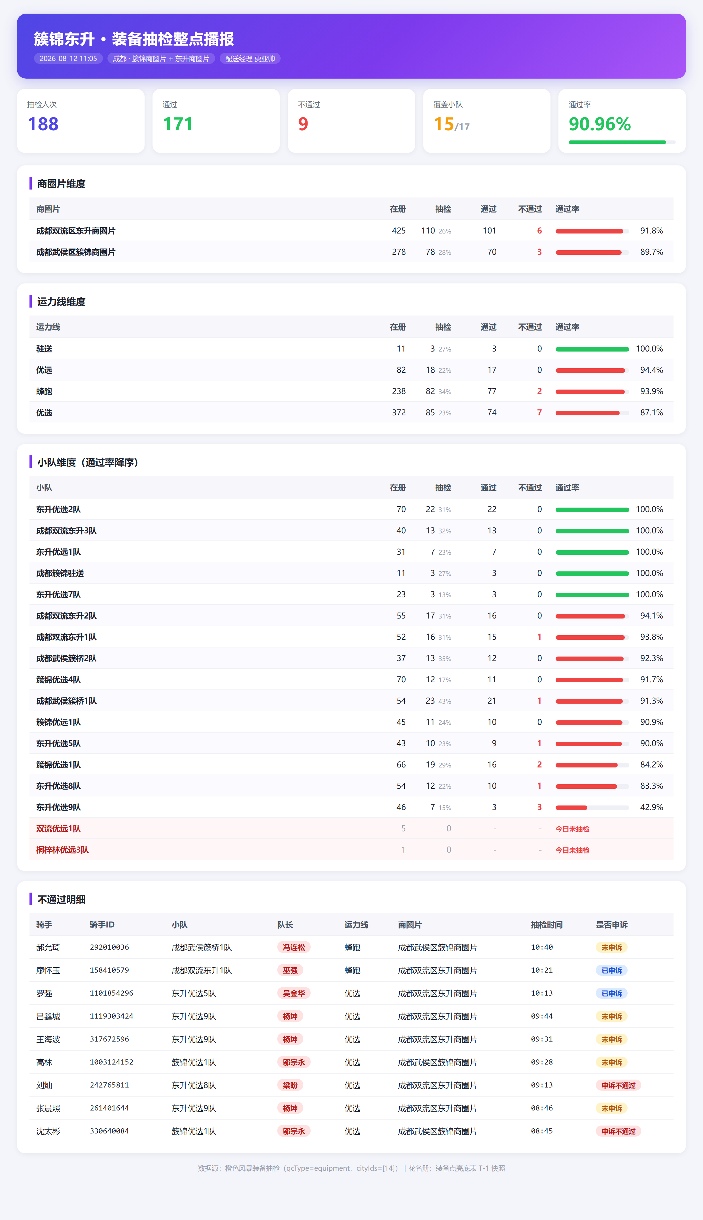The width and height of the screenshot is (703, 1220).
Task: Select the 成都双流东升2队 team name
Action: 66,616
